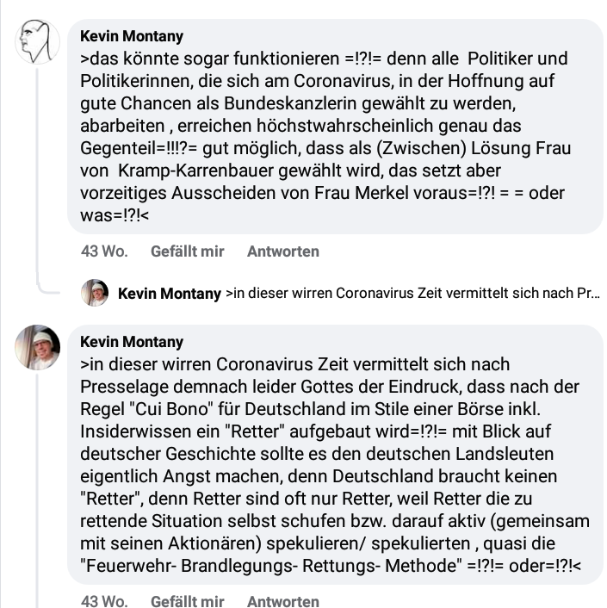This screenshot has height=608, width=607.
Task: Open the Kevin Montany name above 'das könnte sogar'
Action: tap(132, 36)
